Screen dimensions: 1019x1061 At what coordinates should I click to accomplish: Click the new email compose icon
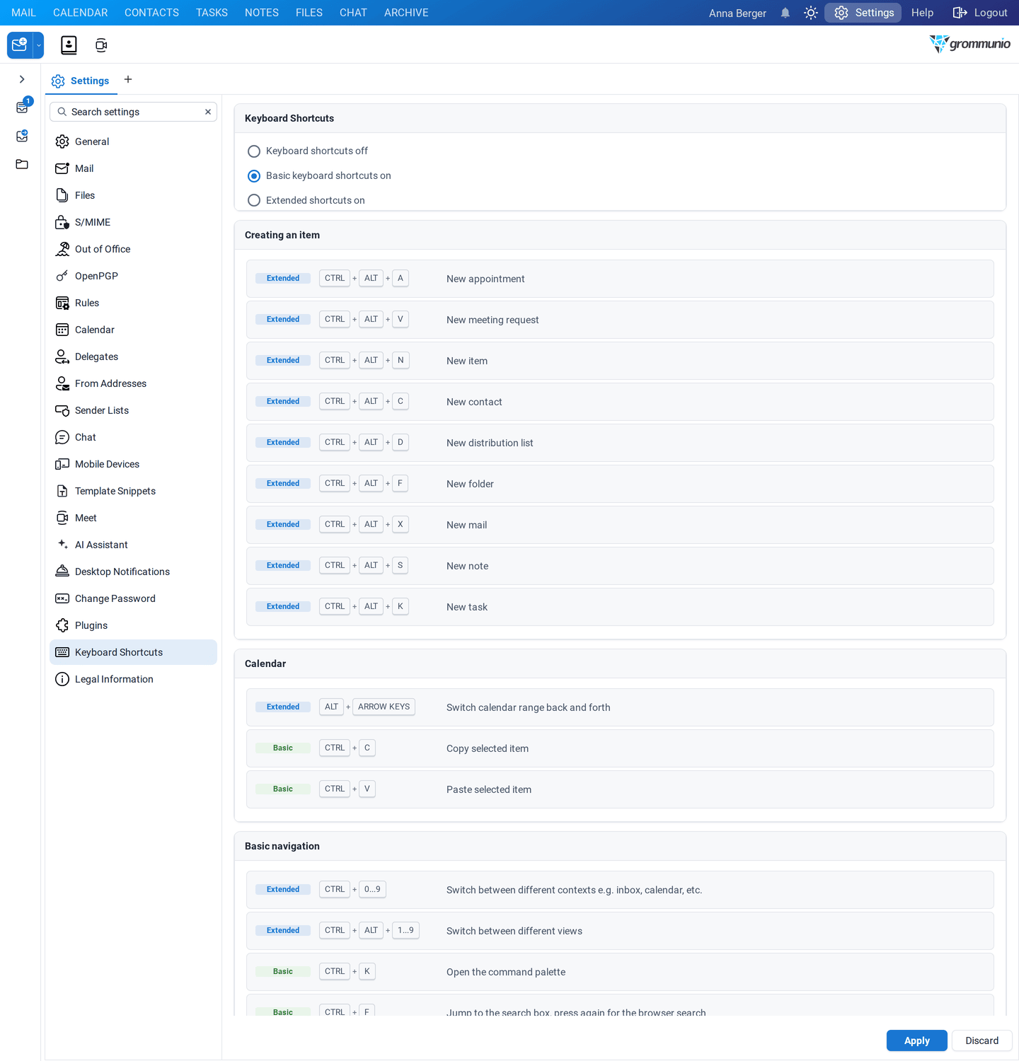pyautogui.click(x=20, y=45)
